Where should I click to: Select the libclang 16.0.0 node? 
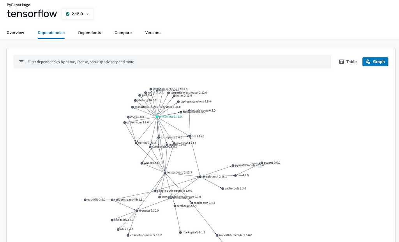pyautogui.click(x=135, y=101)
